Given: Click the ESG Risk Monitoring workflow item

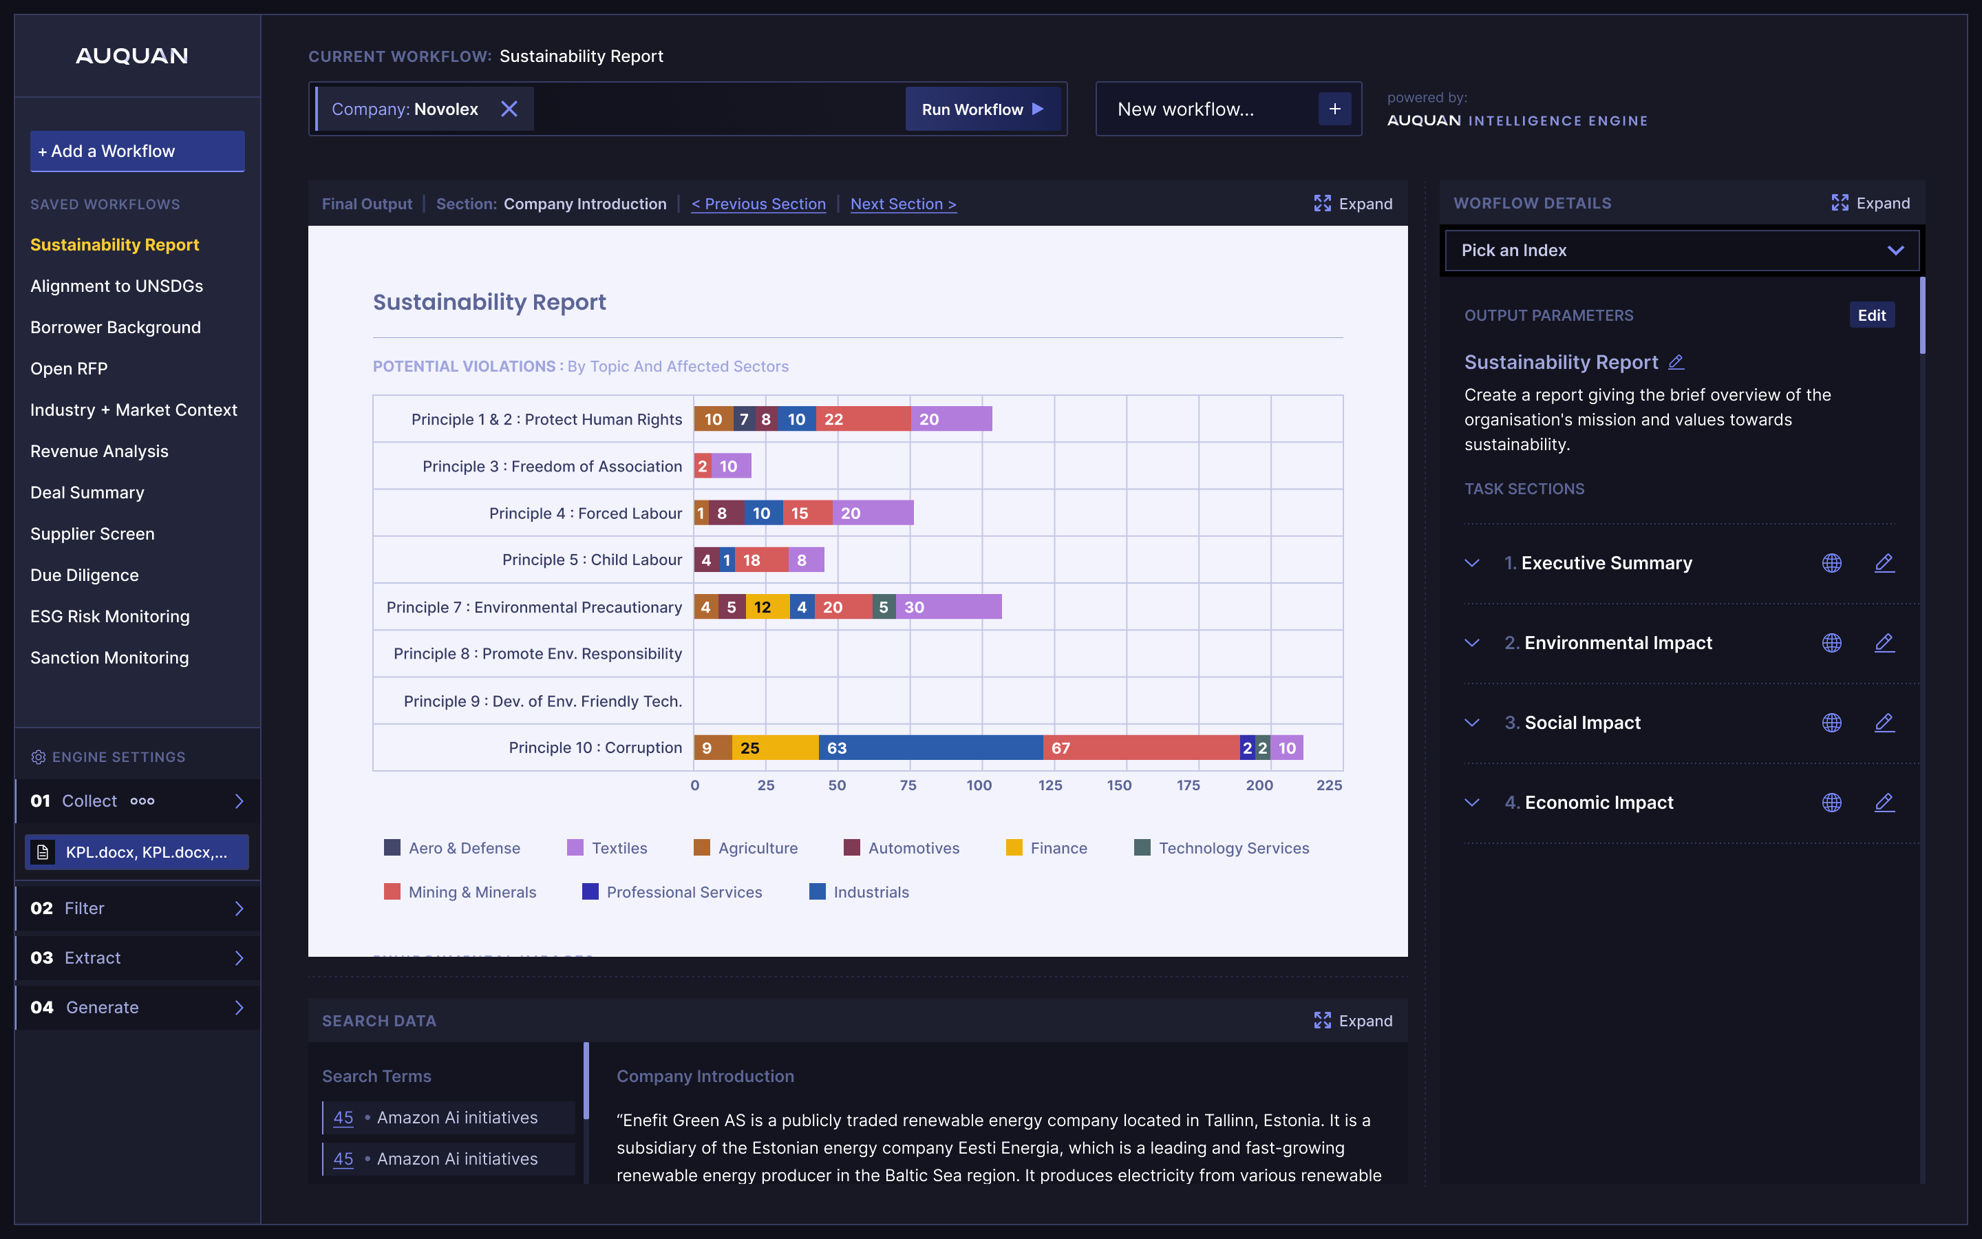Looking at the screenshot, I should tap(110, 615).
